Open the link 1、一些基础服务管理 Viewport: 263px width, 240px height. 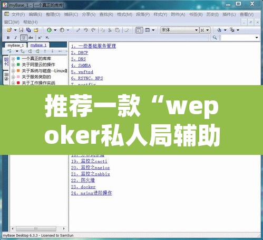[93, 47]
